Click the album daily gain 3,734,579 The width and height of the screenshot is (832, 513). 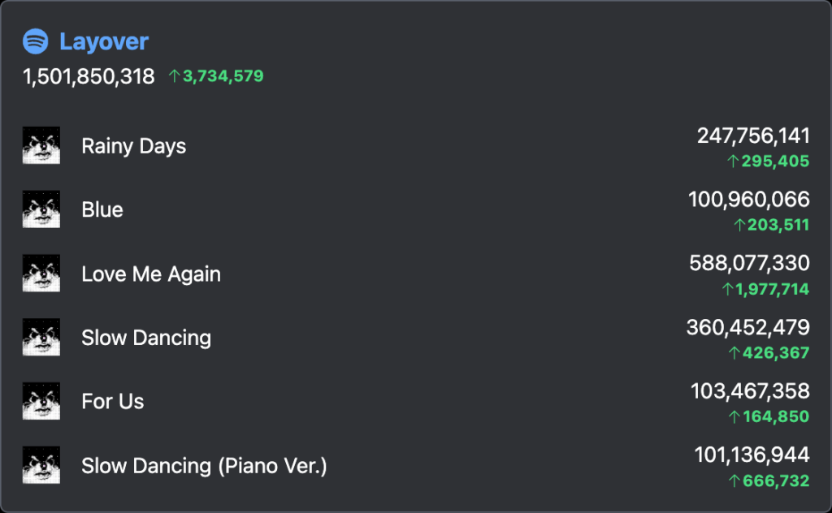(216, 76)
